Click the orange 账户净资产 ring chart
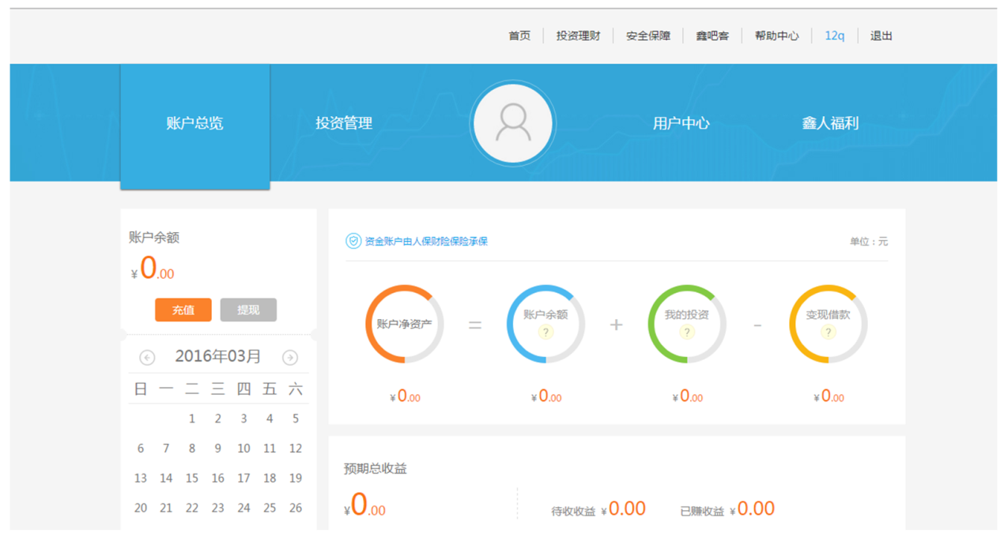 tap(404, 324)
